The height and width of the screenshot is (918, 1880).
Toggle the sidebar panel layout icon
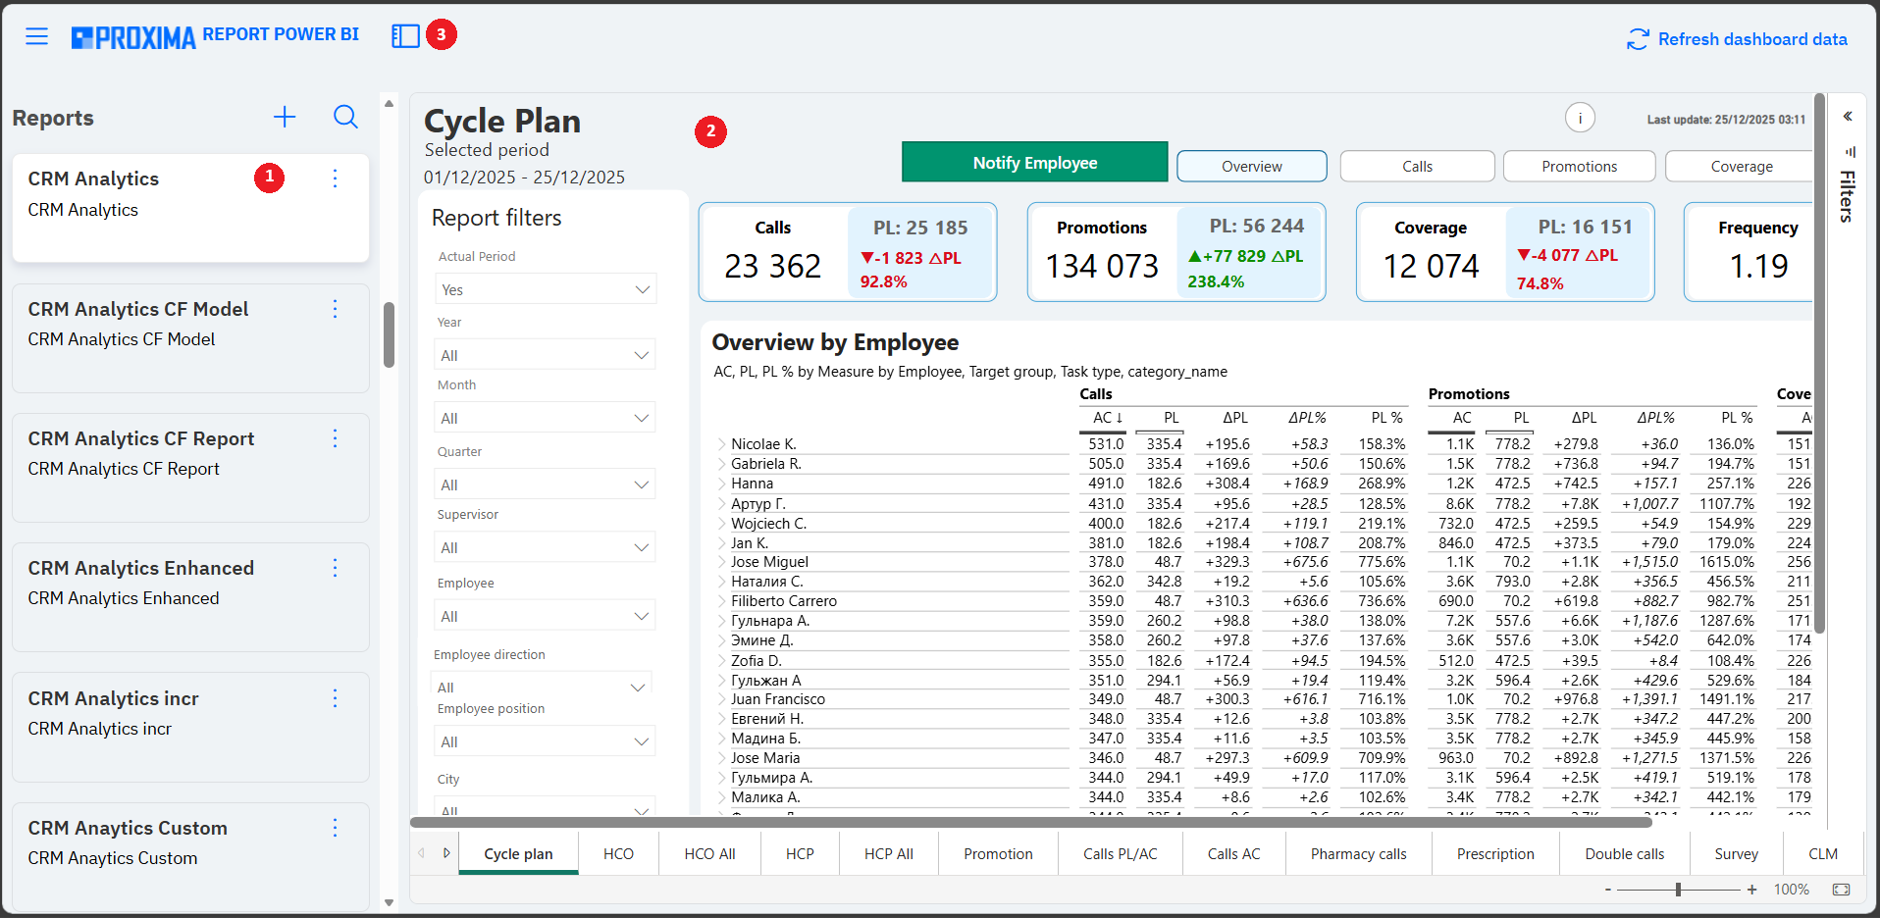pos(405,36)
